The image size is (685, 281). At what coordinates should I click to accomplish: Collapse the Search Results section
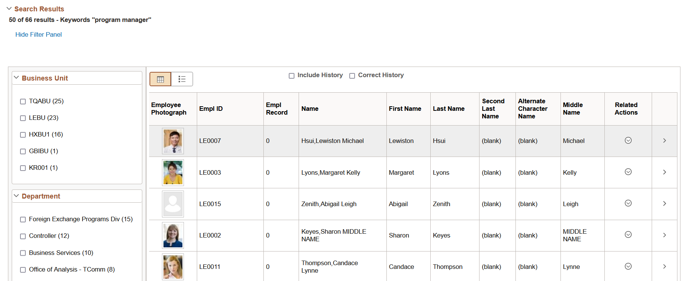(x=9, y=9)
